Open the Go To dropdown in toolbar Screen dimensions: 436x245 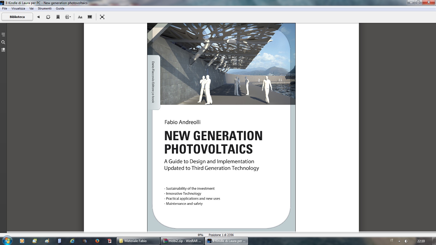(68, 17)
